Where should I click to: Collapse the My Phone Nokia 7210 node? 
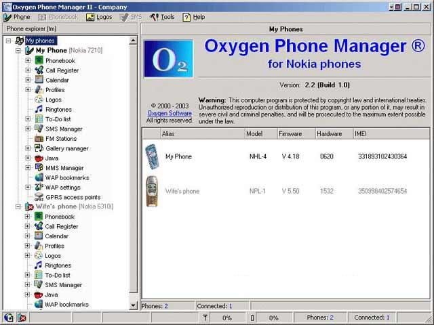pyautogui.click(x=18, y=51)
